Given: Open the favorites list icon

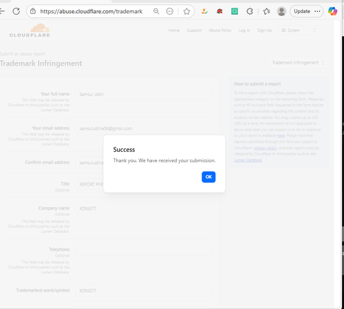Looking at the screenshot, I should click(x=266, y=11).
